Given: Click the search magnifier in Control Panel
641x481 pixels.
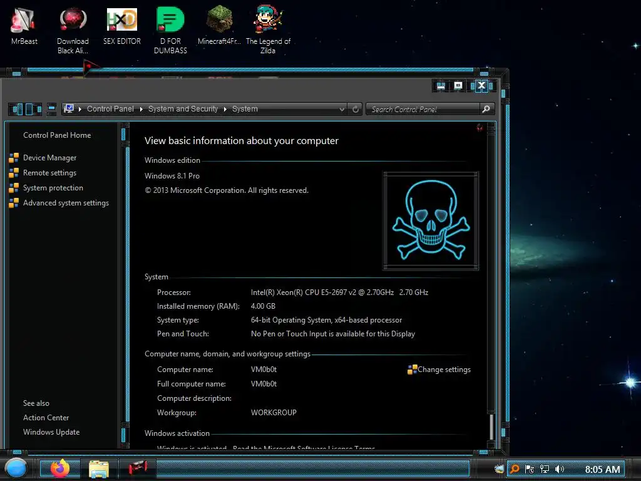Looking at the screenshot, I should pyautogui.click(x=486, y=109).
